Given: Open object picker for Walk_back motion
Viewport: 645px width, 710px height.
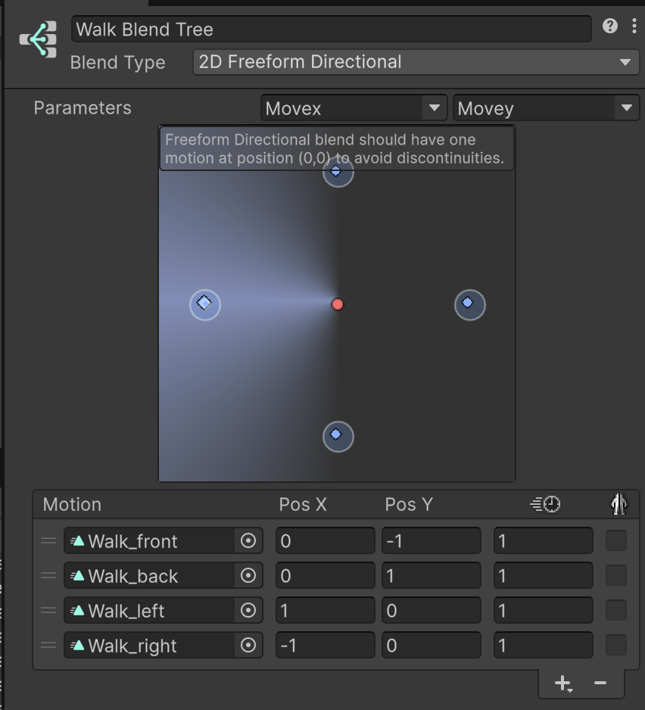Looking at the screenshot, I should [248, 575].
